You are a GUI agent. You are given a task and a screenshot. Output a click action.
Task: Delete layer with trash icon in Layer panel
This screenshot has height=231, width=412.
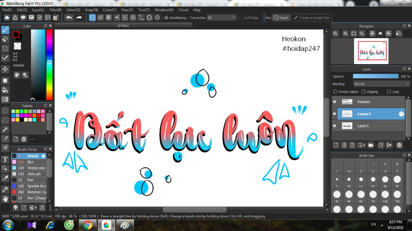(x=400, y=145)
